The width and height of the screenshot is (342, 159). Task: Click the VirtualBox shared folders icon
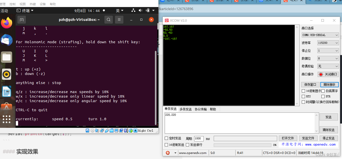111,131
